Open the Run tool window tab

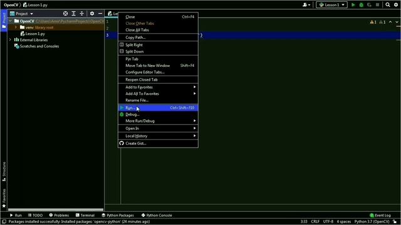coord(16,215)
